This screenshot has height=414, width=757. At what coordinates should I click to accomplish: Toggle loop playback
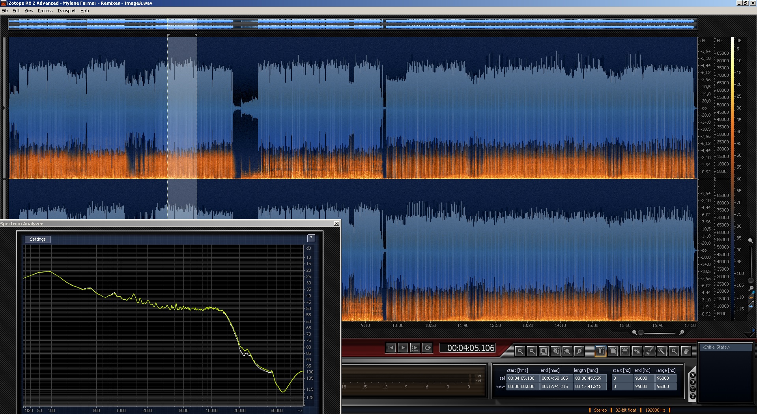(427, 347)
